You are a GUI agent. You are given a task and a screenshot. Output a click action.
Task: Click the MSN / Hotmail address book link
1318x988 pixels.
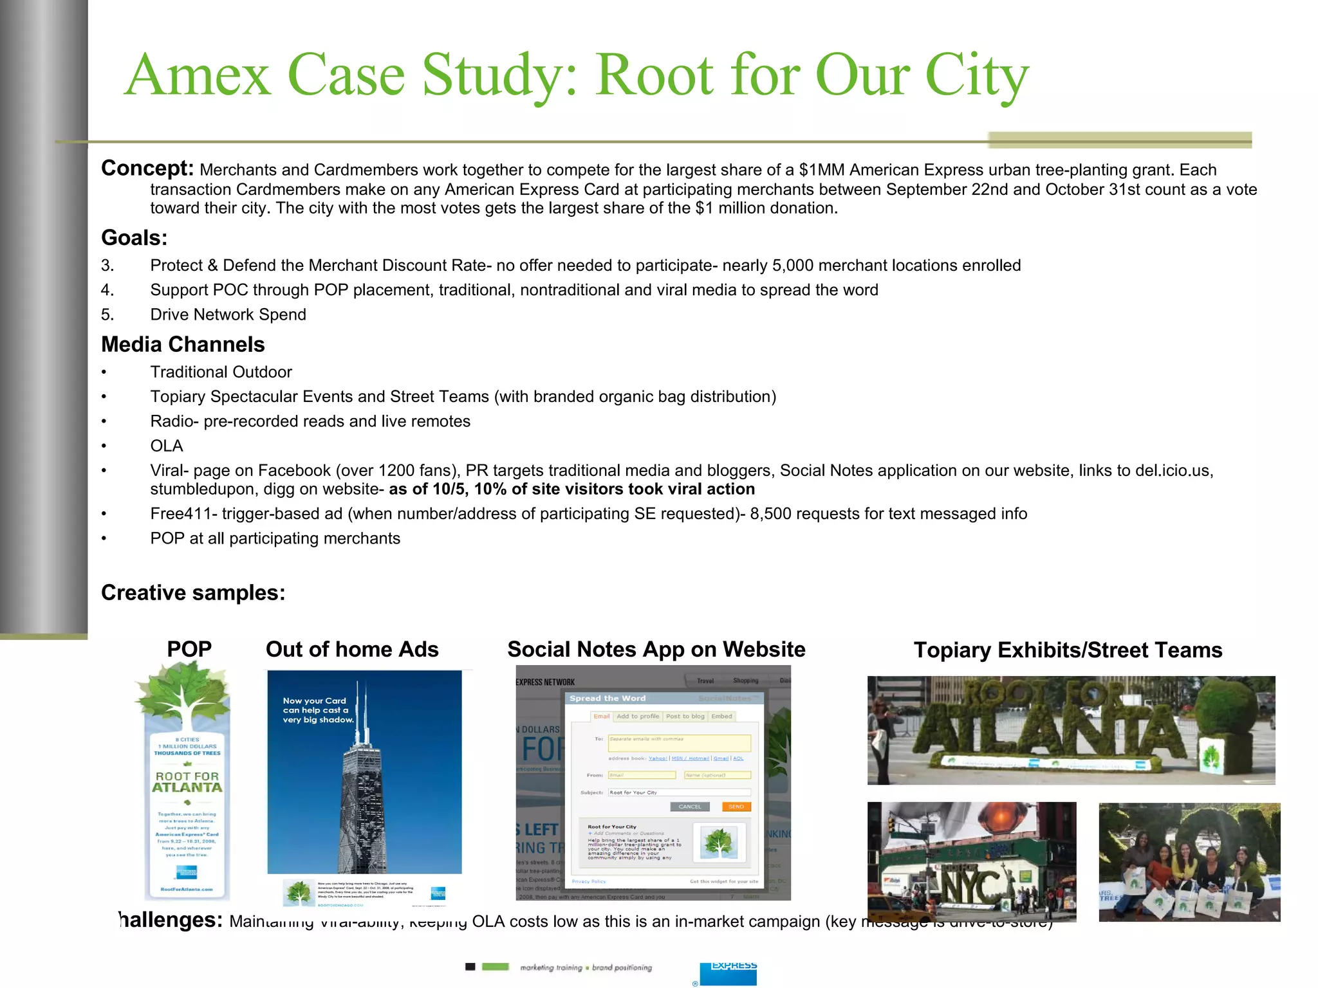click(691, 758)
